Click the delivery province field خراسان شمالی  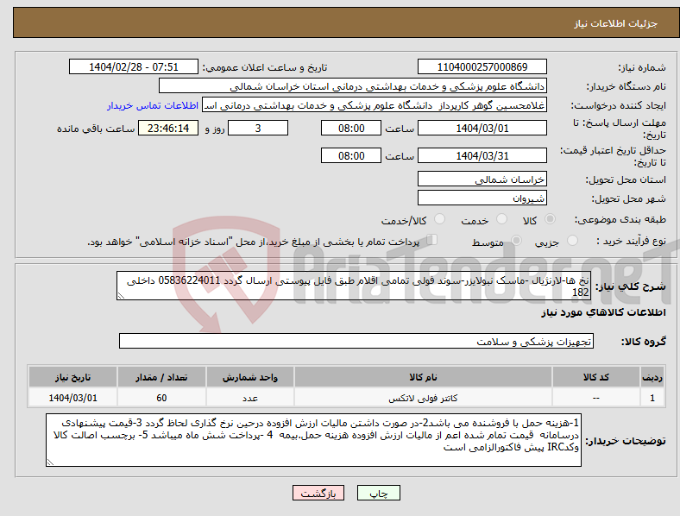(x=482, y=179)
